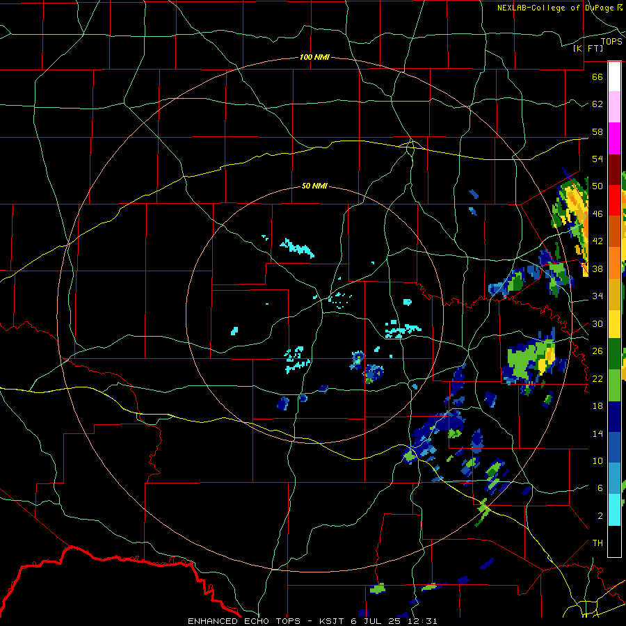Viewport: 626px width, 626px height.
Task: Click the "54" scale value
Action: [x=597, y=159]
